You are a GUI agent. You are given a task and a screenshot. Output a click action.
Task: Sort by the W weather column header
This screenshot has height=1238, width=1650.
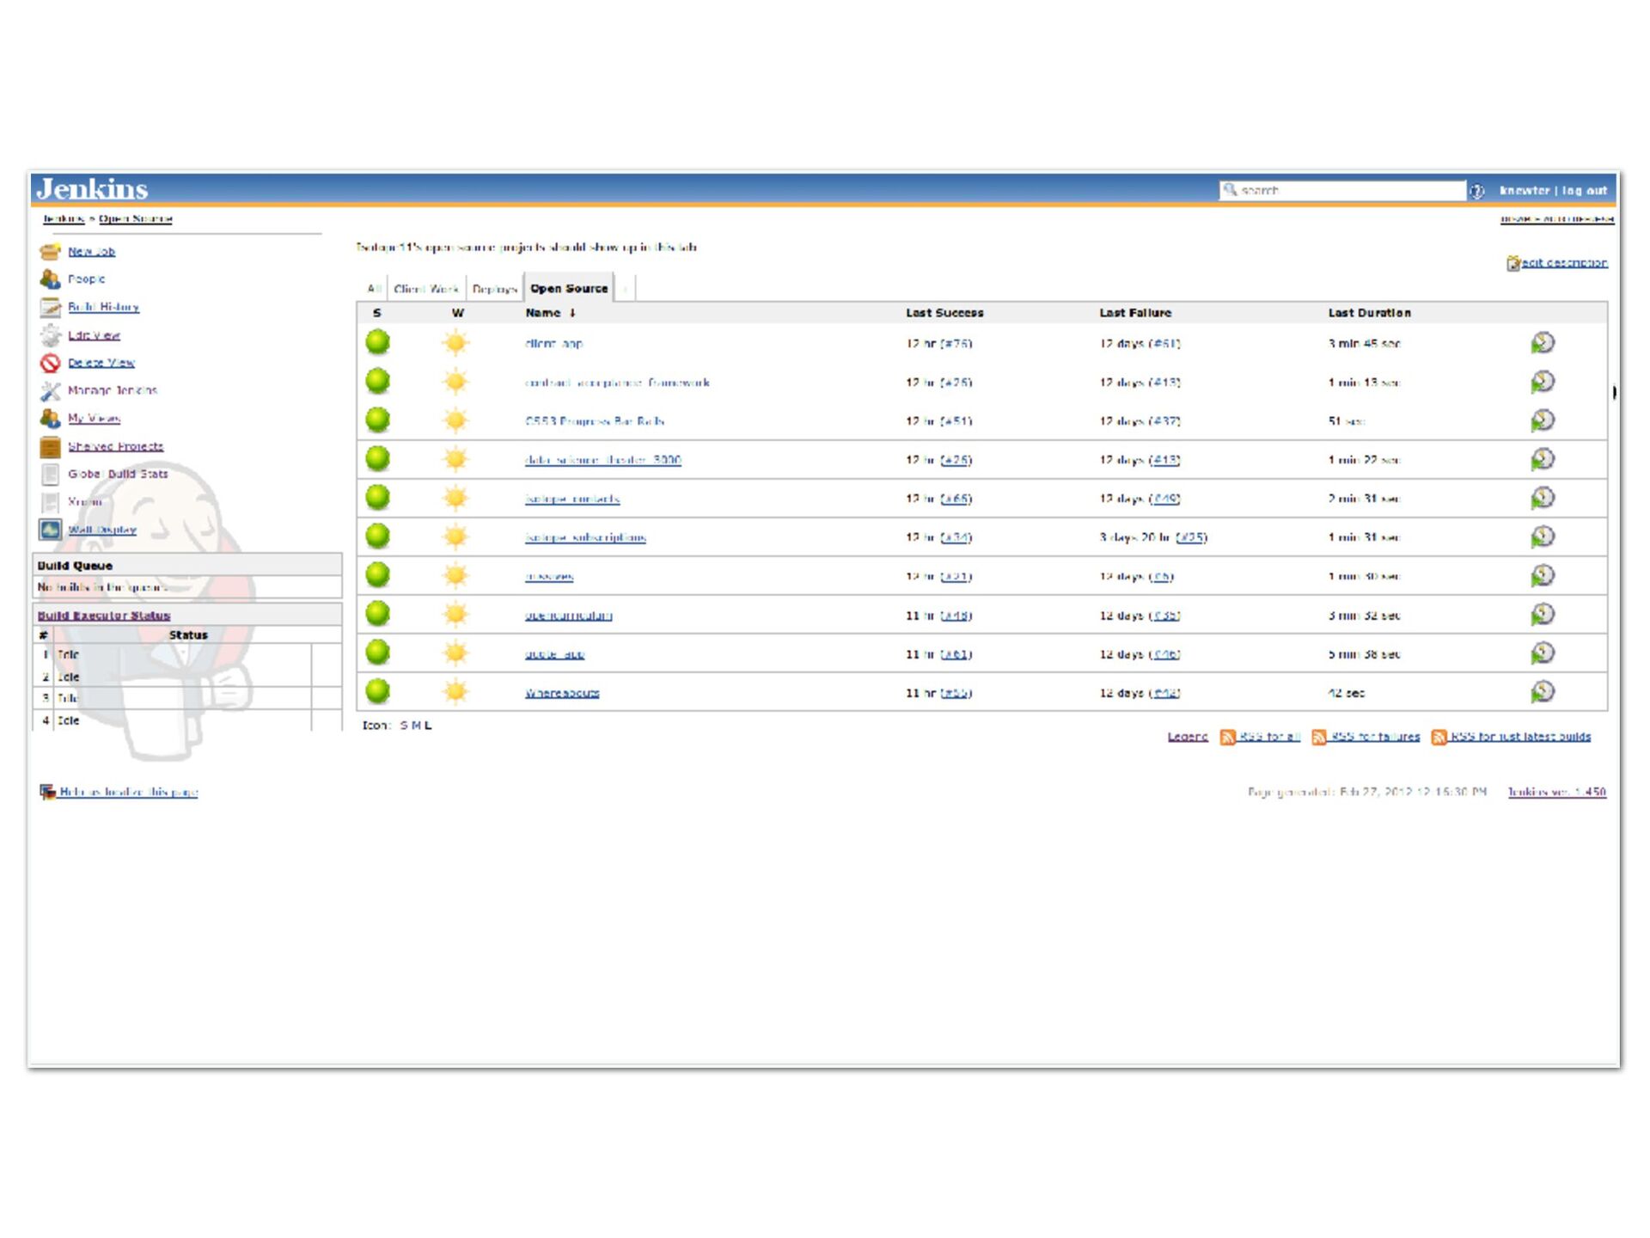(x=457, y=313)
